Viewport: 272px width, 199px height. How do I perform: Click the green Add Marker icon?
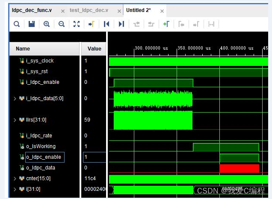tap(166, 24)
